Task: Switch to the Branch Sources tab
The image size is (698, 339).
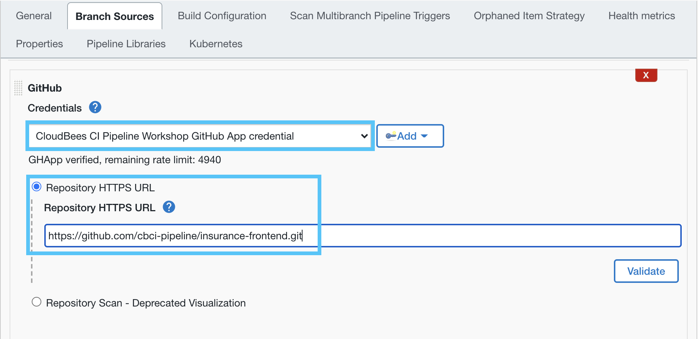Action: coord(115,16)
